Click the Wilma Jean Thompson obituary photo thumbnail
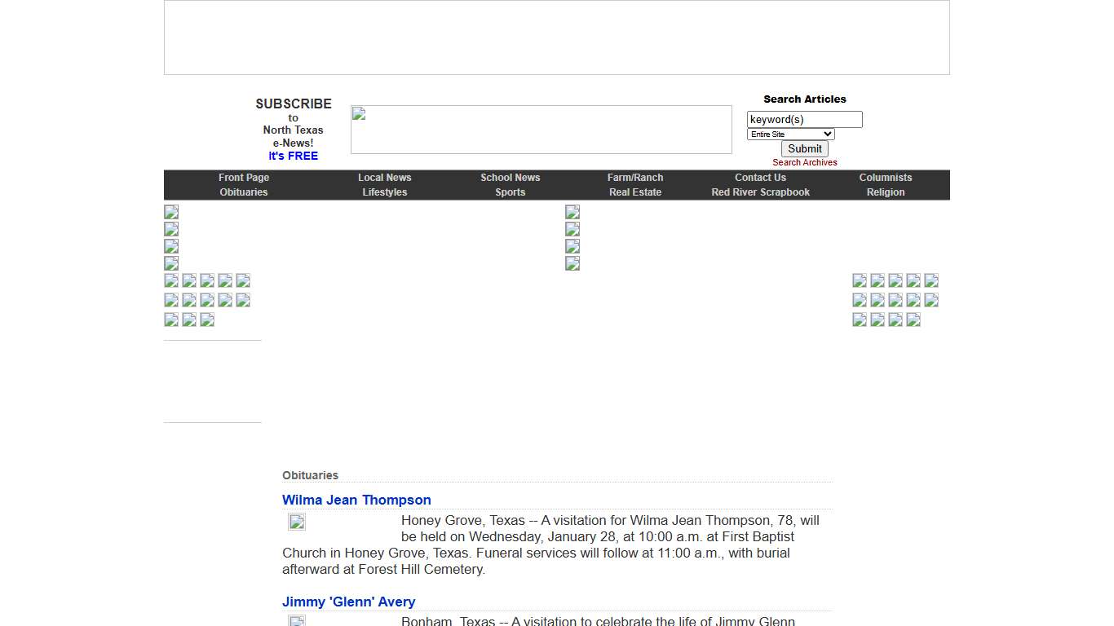1114x626 pixels. [297, 522]
